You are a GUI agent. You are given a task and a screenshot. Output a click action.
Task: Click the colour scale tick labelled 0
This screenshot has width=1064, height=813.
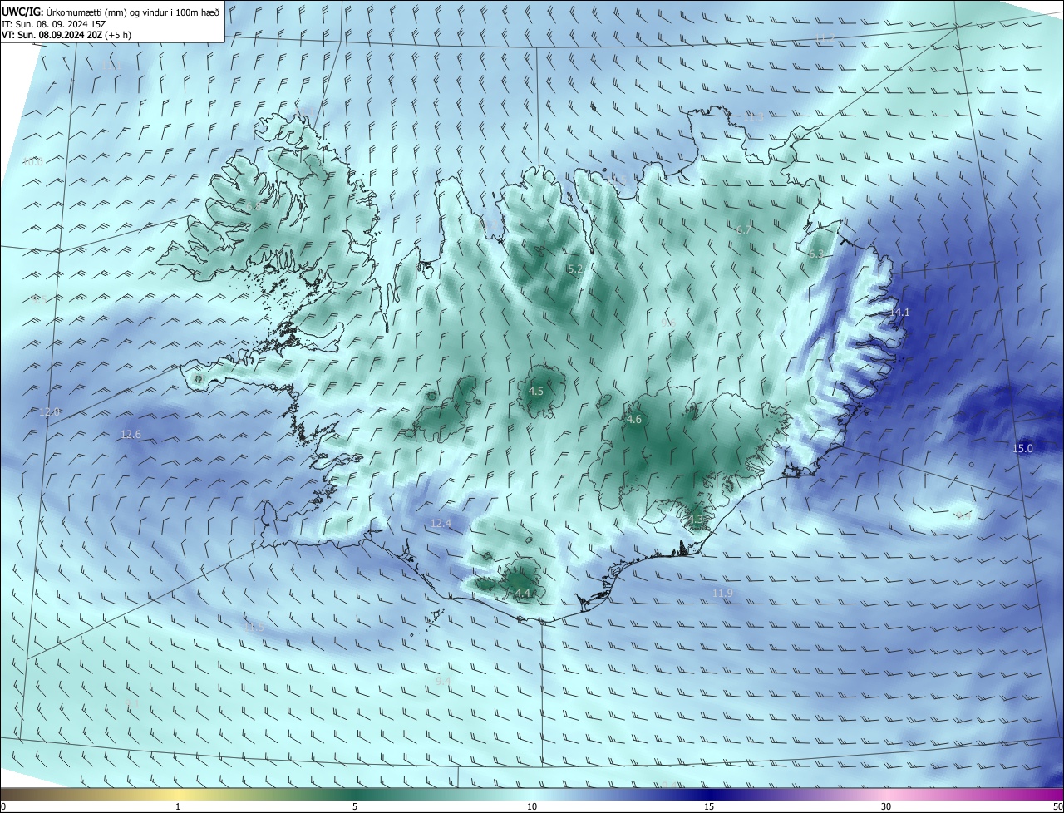tap(3, 806)
